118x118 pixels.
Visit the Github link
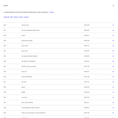(x=16, y=17)
